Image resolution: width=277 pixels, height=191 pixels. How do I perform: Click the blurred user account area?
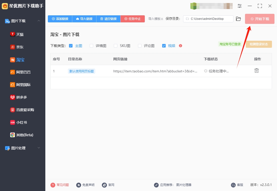pyautogui.click(x=212, y=6)
